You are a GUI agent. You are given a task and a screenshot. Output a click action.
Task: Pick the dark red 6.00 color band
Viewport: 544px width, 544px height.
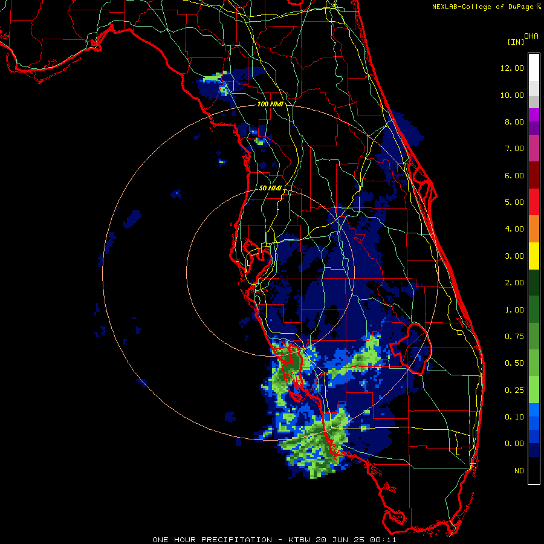coord(534,175)
